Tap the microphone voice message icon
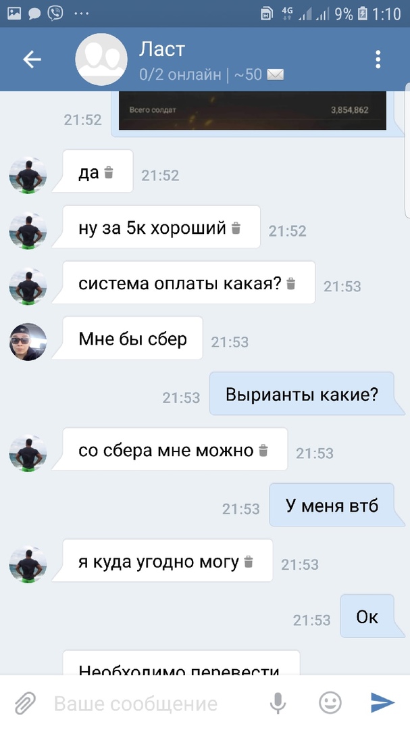This screenshot has width=410, height=730. coord(278,702)
